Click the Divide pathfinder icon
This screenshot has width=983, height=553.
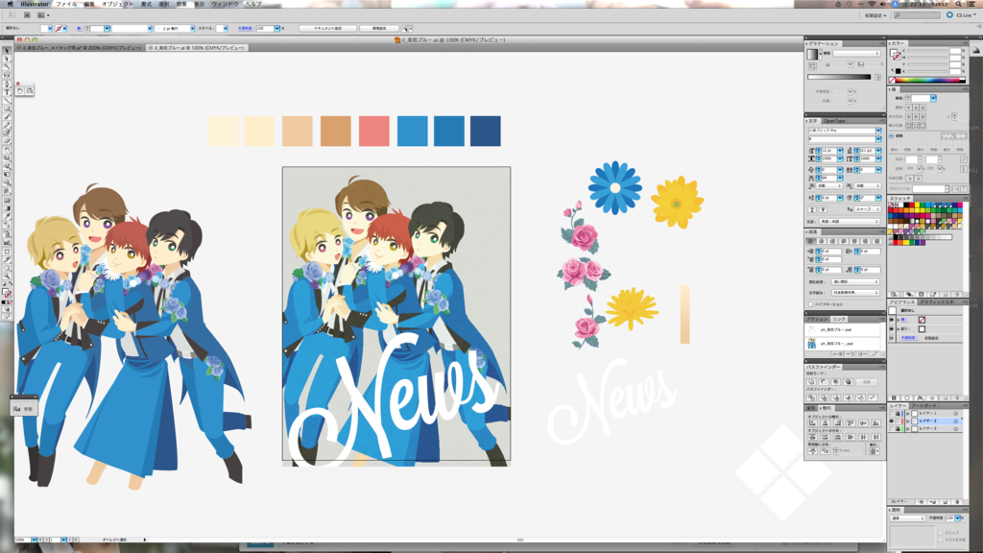(x=811, y=397)
